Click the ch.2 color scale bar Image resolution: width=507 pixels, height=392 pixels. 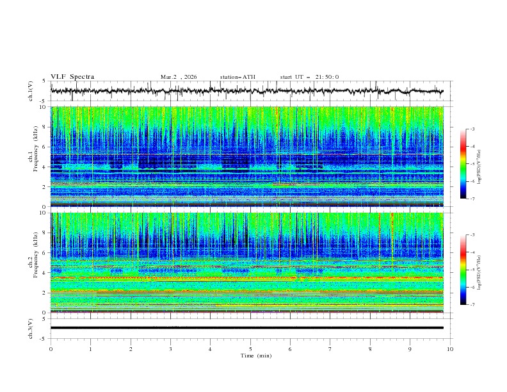(x=463, y=270)
